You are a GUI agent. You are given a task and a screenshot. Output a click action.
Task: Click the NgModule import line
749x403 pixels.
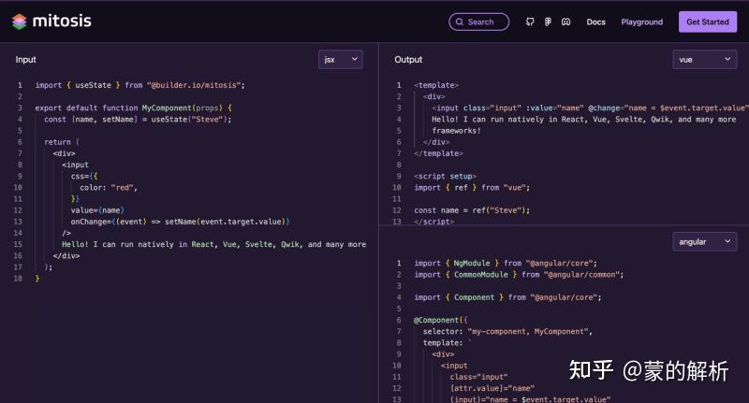506,264
